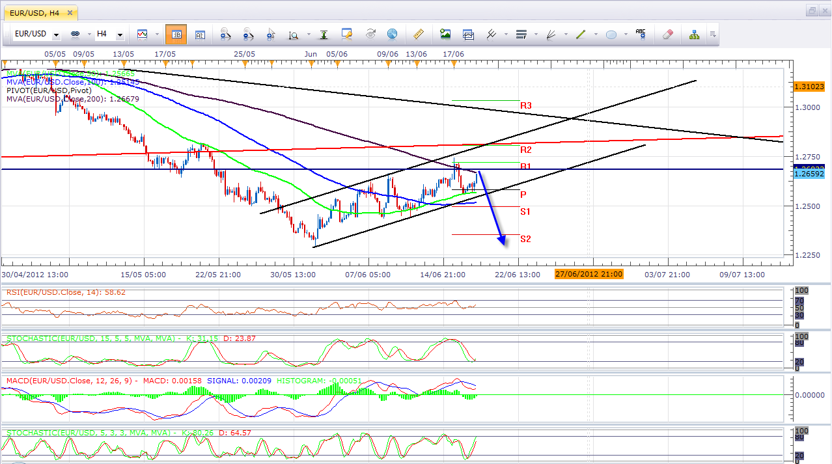This screenshot has width=832, height=464.
Task: Click the R2 pivot level label
Action: tap(526, 150)
